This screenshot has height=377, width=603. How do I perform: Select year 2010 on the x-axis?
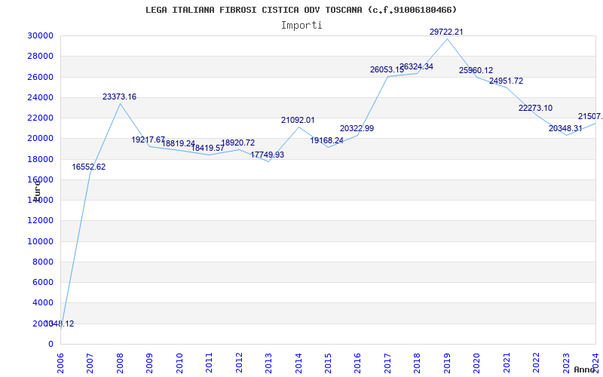[179, 363]
